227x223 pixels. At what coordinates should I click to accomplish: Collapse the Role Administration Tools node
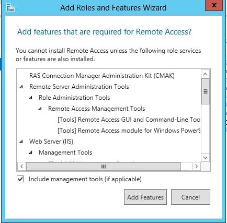pos(30,98)
